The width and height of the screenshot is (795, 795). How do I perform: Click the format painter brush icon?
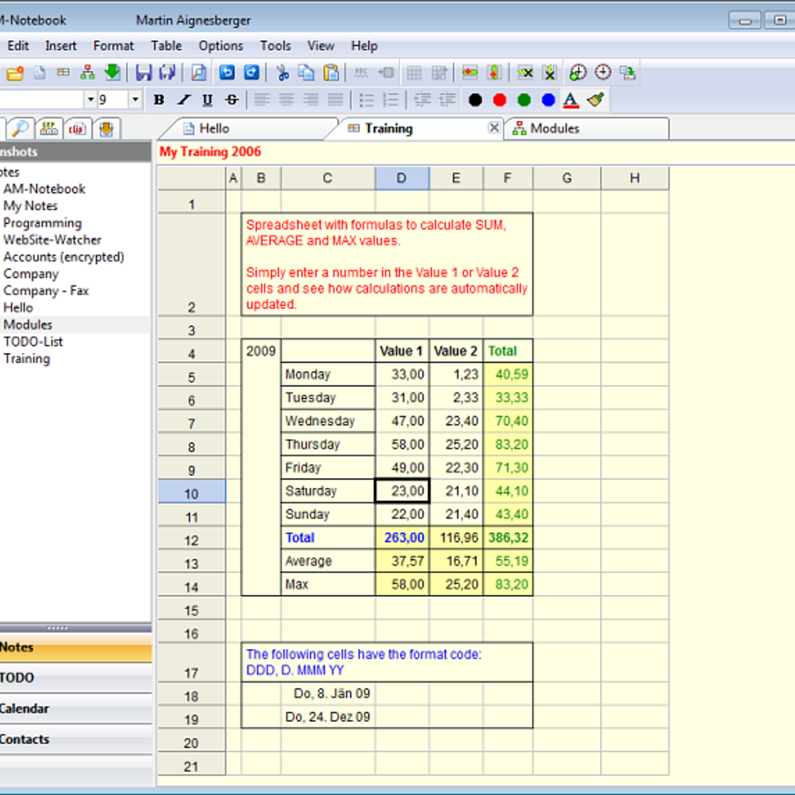tap(596, 100)
